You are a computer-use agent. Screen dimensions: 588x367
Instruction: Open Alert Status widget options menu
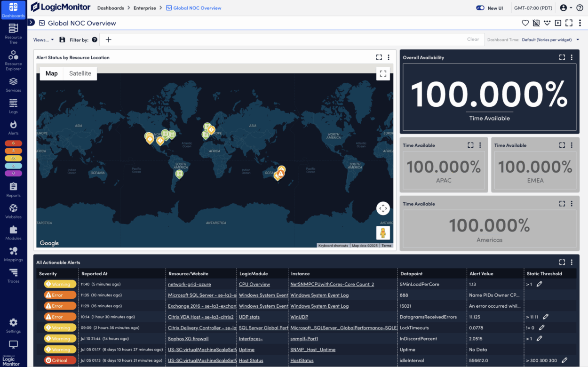point(389,57)
